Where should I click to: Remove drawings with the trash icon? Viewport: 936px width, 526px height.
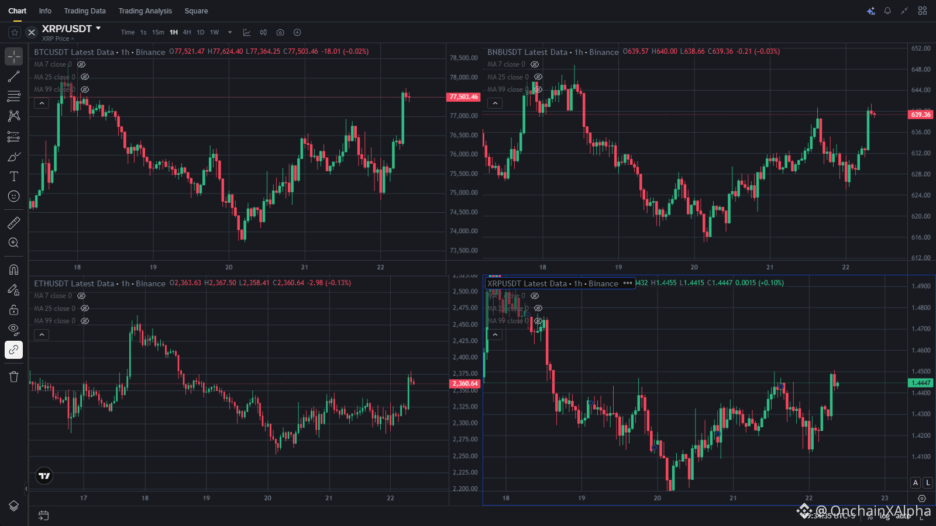[x=14, y=376]
